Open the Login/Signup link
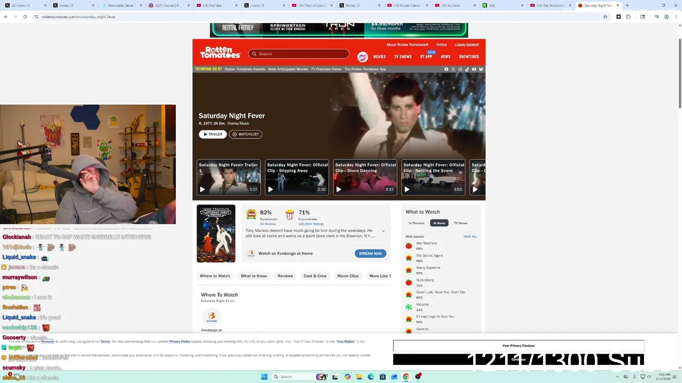 pos(467,45)
